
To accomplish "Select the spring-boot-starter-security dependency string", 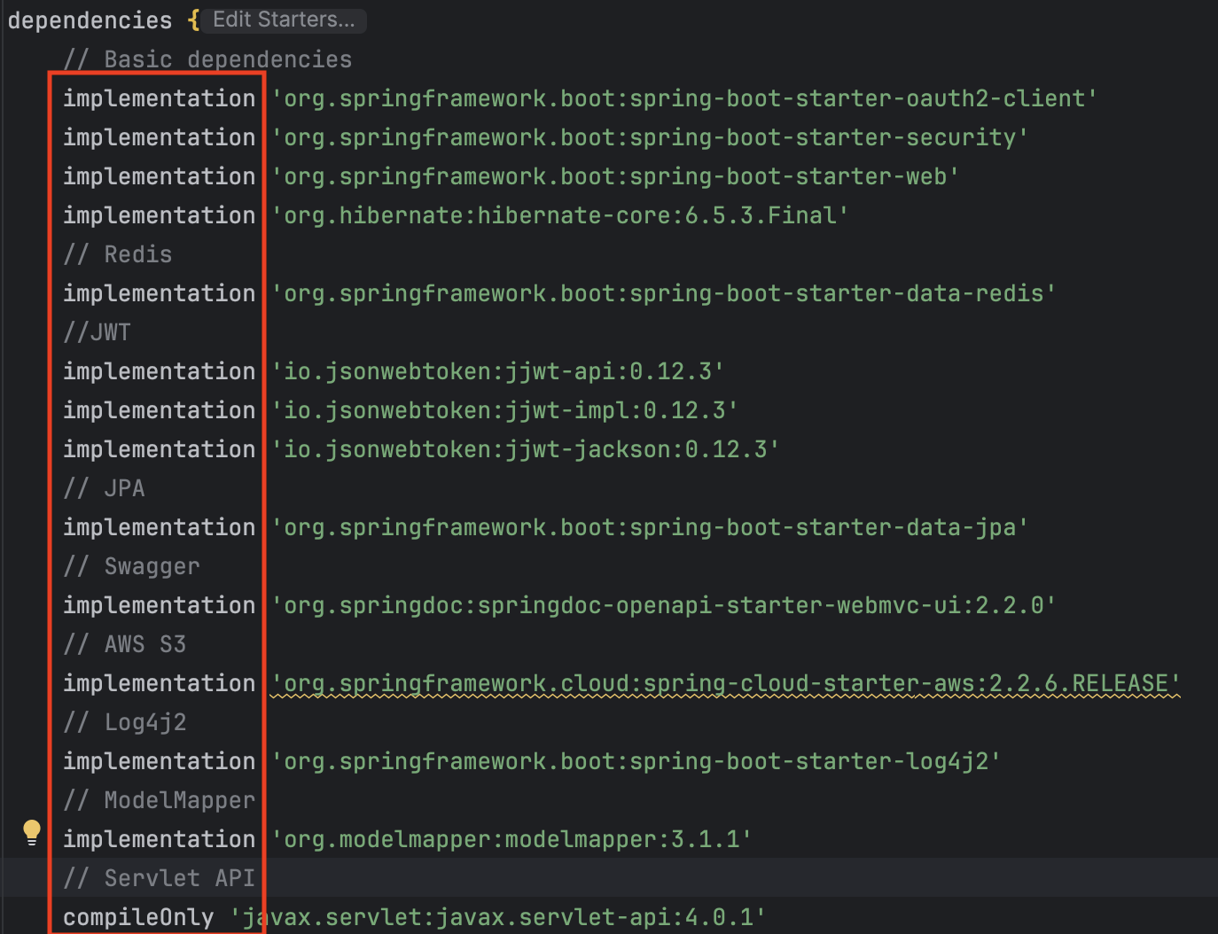I will (649, 137).
